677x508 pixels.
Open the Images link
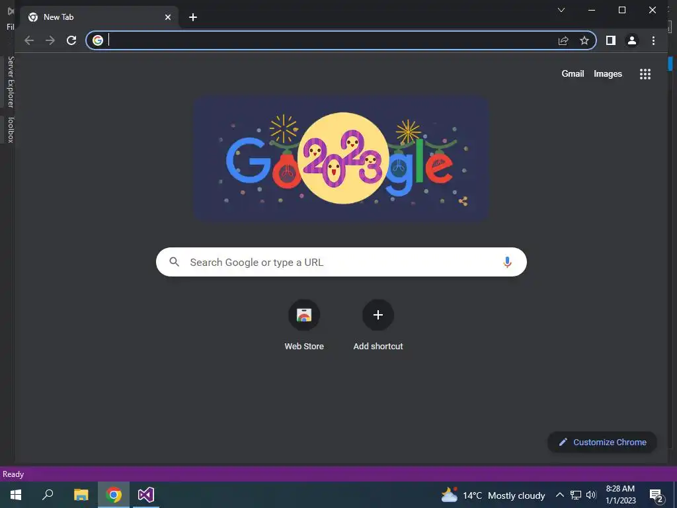[x=608, y=74]
